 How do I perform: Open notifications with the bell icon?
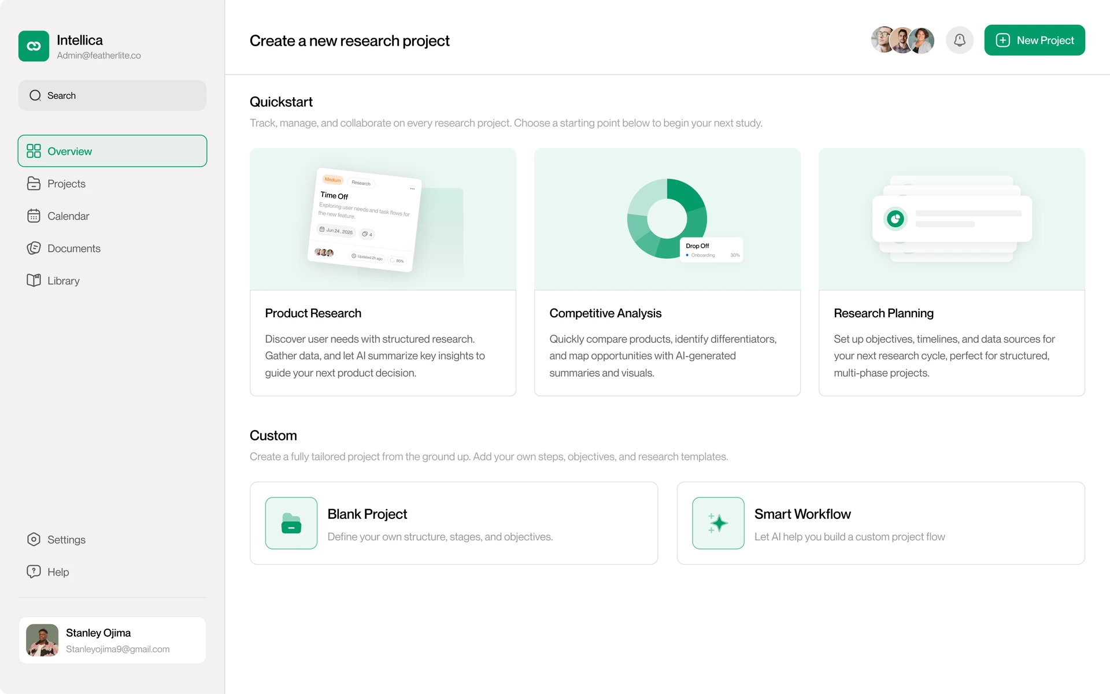(x=960, y=40)
